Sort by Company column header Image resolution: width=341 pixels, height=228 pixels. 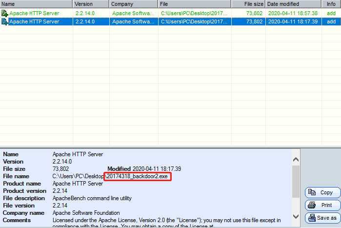tap(134, 4)
